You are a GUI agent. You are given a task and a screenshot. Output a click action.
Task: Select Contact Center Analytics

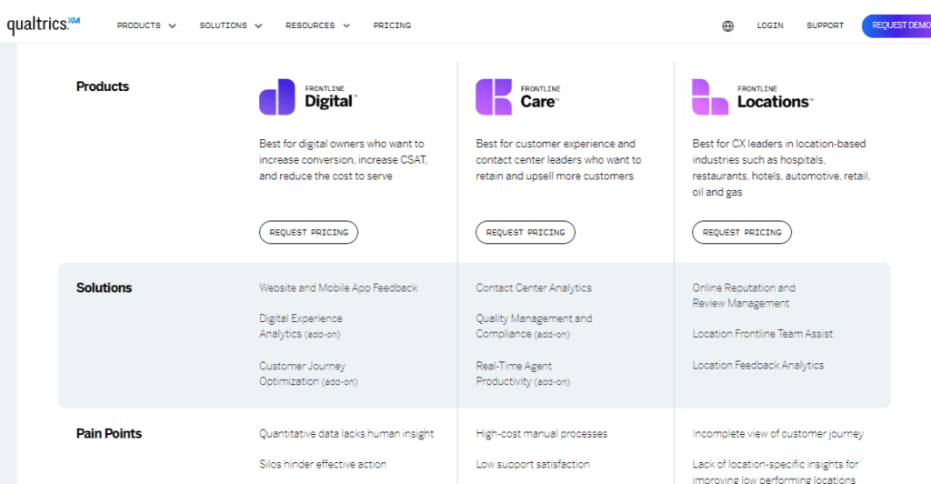tap(533, 288)
